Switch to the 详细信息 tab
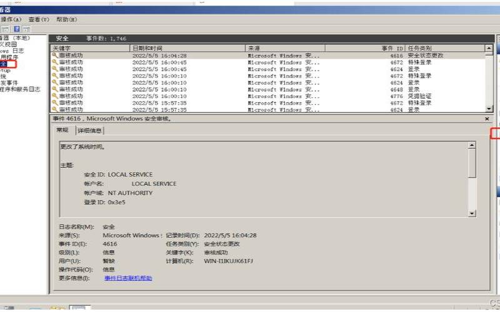The width and height of the screenshot is (500, 312). click(91, 130)
